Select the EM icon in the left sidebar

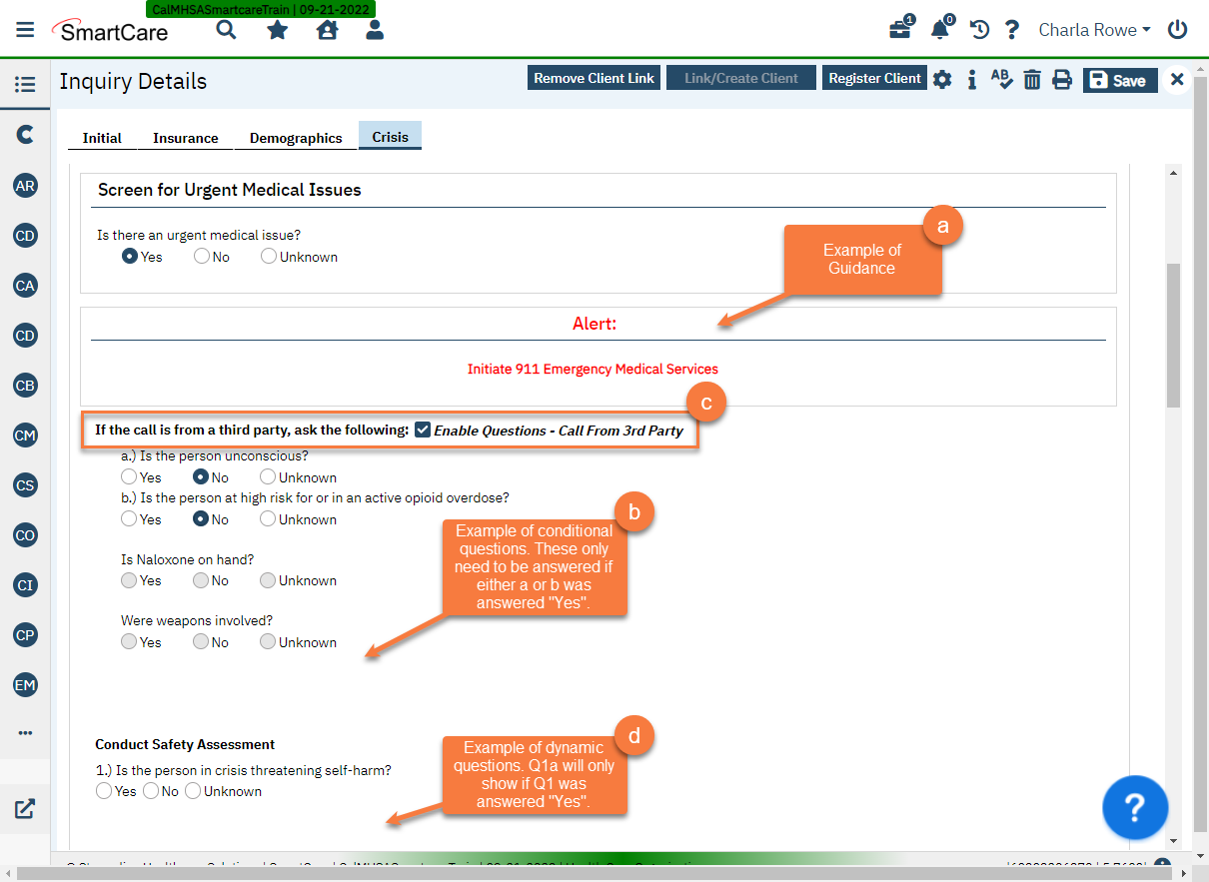click(25, 684)
